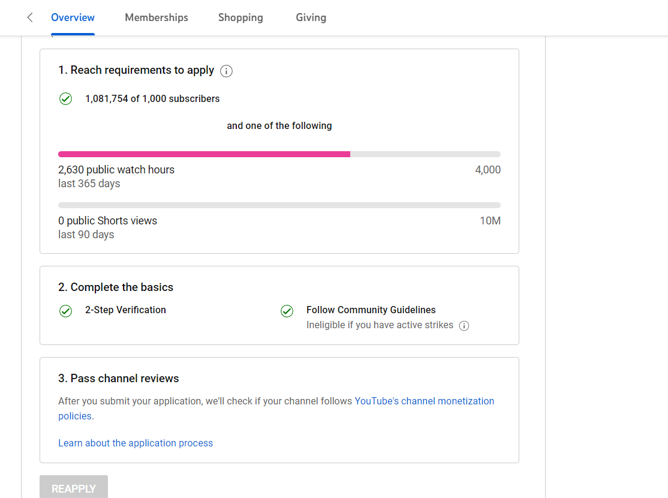Screen dimensions: 668x498
Task: Open the Giving tab
Action: tap(311, 17)
